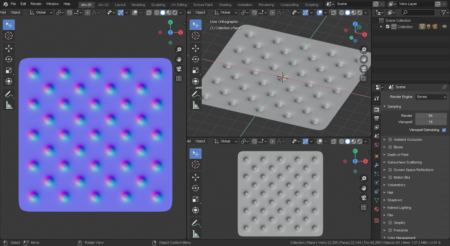Switch to the UV Editing workspace tab

point(179,5)
